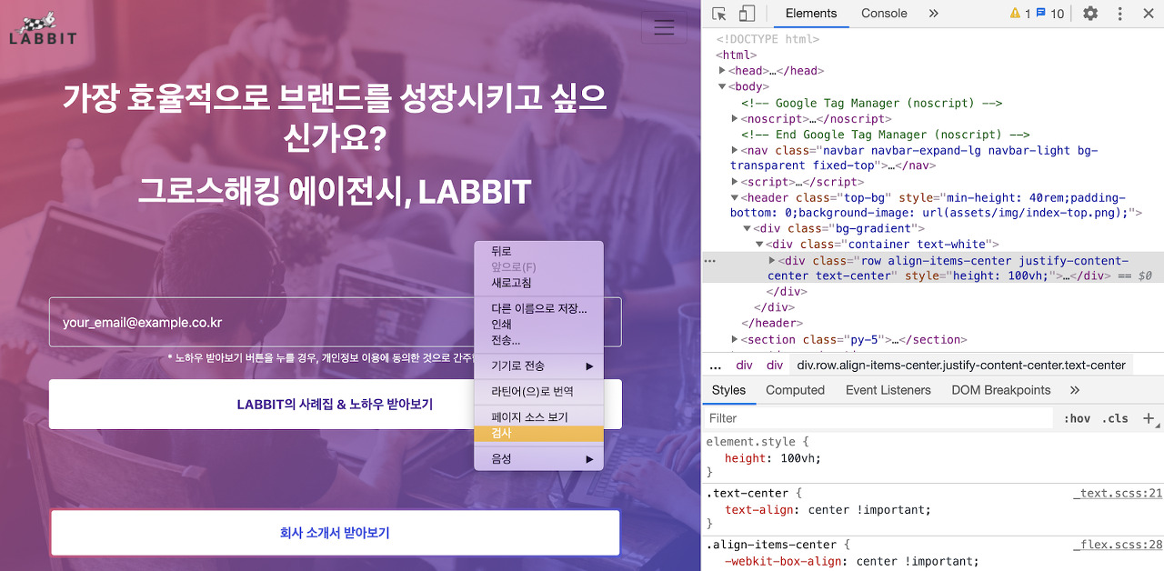The image size is (1164, 571).
Task: Click the 회사 소개서 받아보기 button
Action: pos(336,533)
